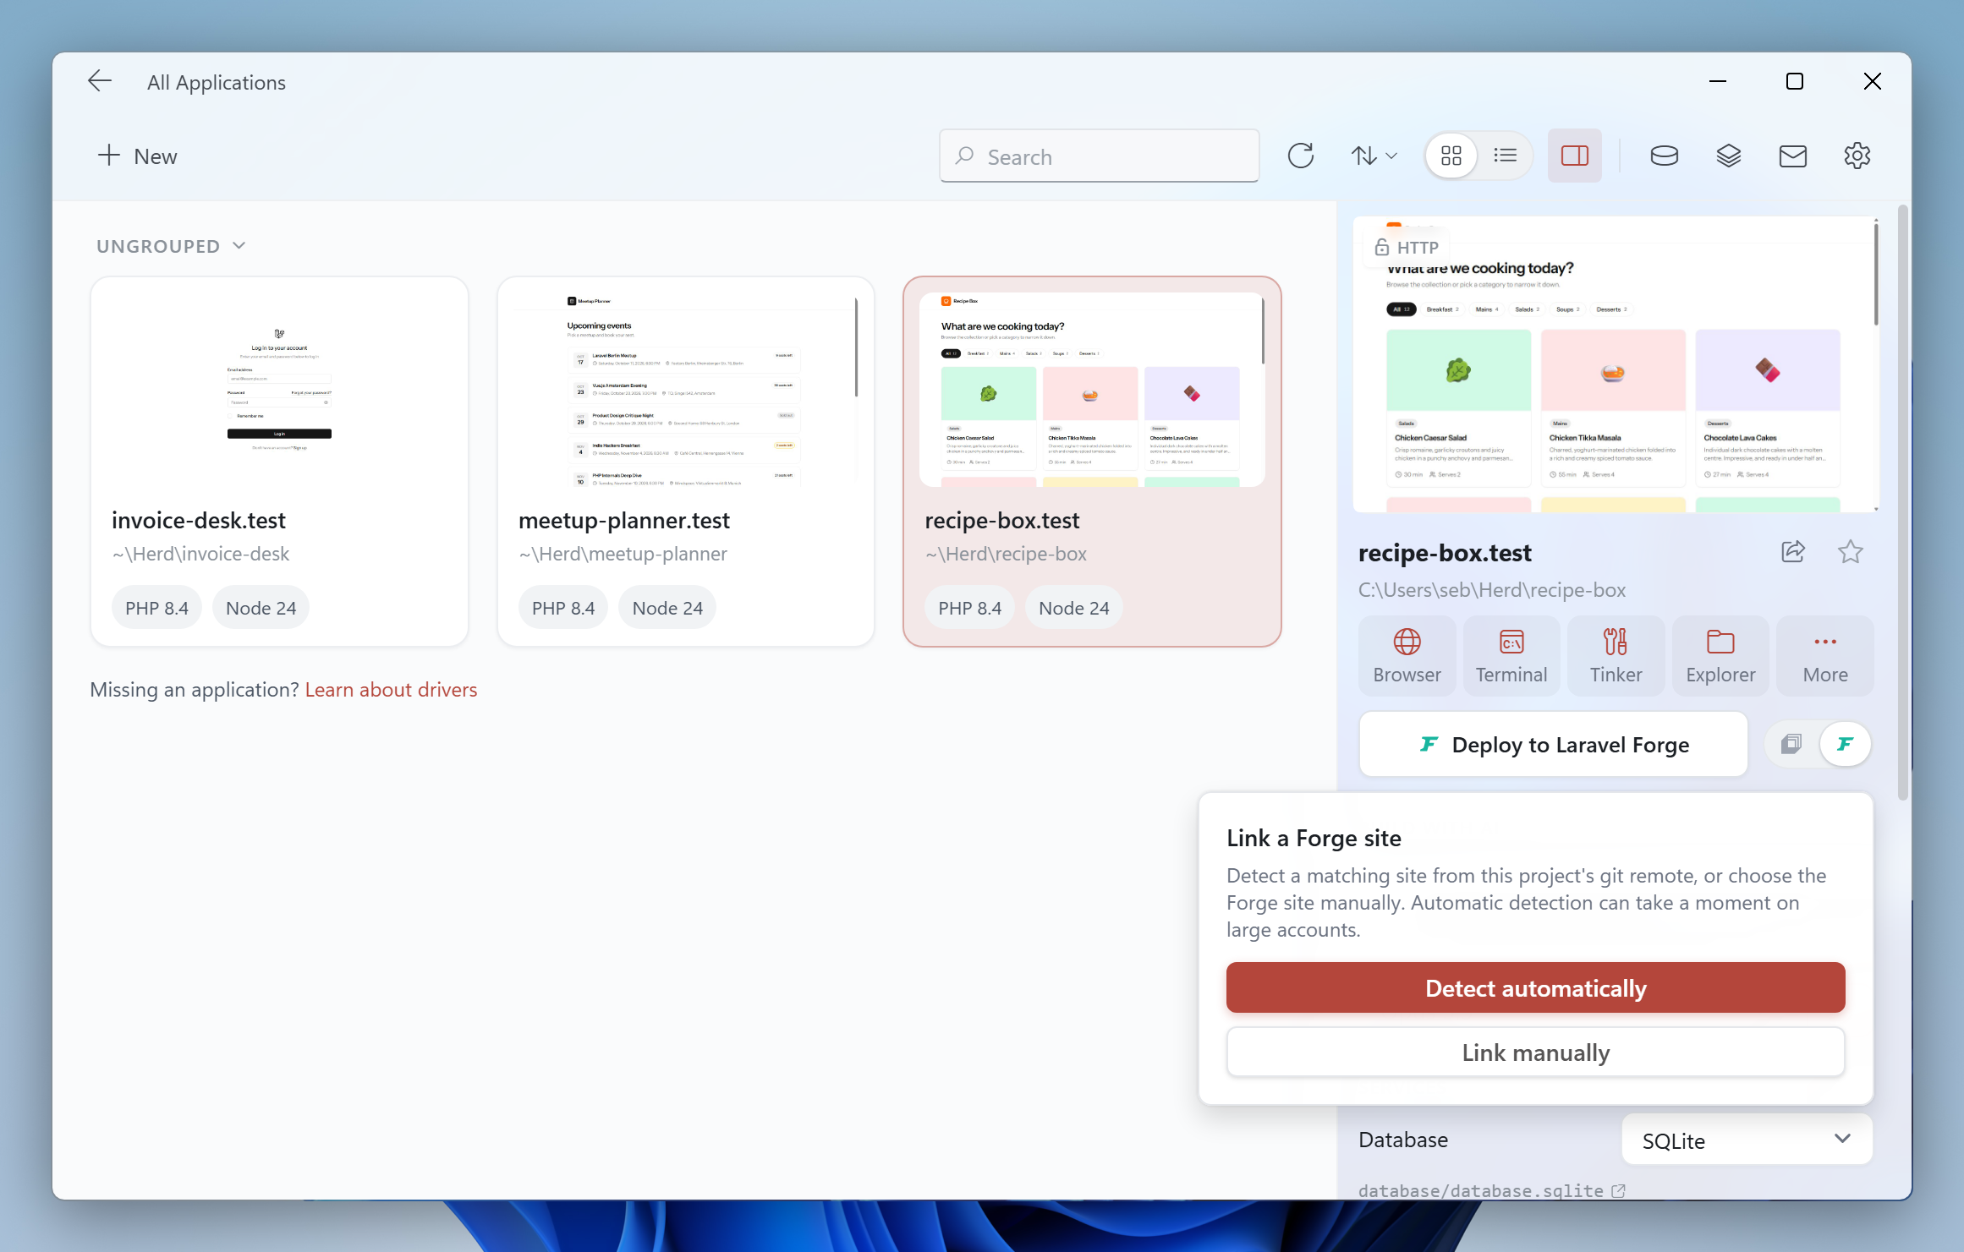
Task: Click Node 24 badge on recipe-box.test card
Action: coord(1073,608)
